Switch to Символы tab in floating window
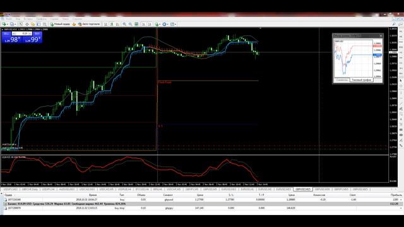Image resolution: width=404 pixels, height=227 pixels. (342, 80)
